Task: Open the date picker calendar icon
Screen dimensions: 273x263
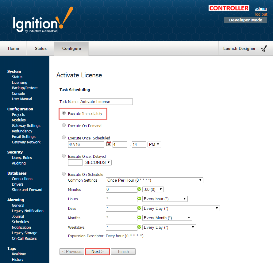Action: pyautogui.click(x=109, y=144)
